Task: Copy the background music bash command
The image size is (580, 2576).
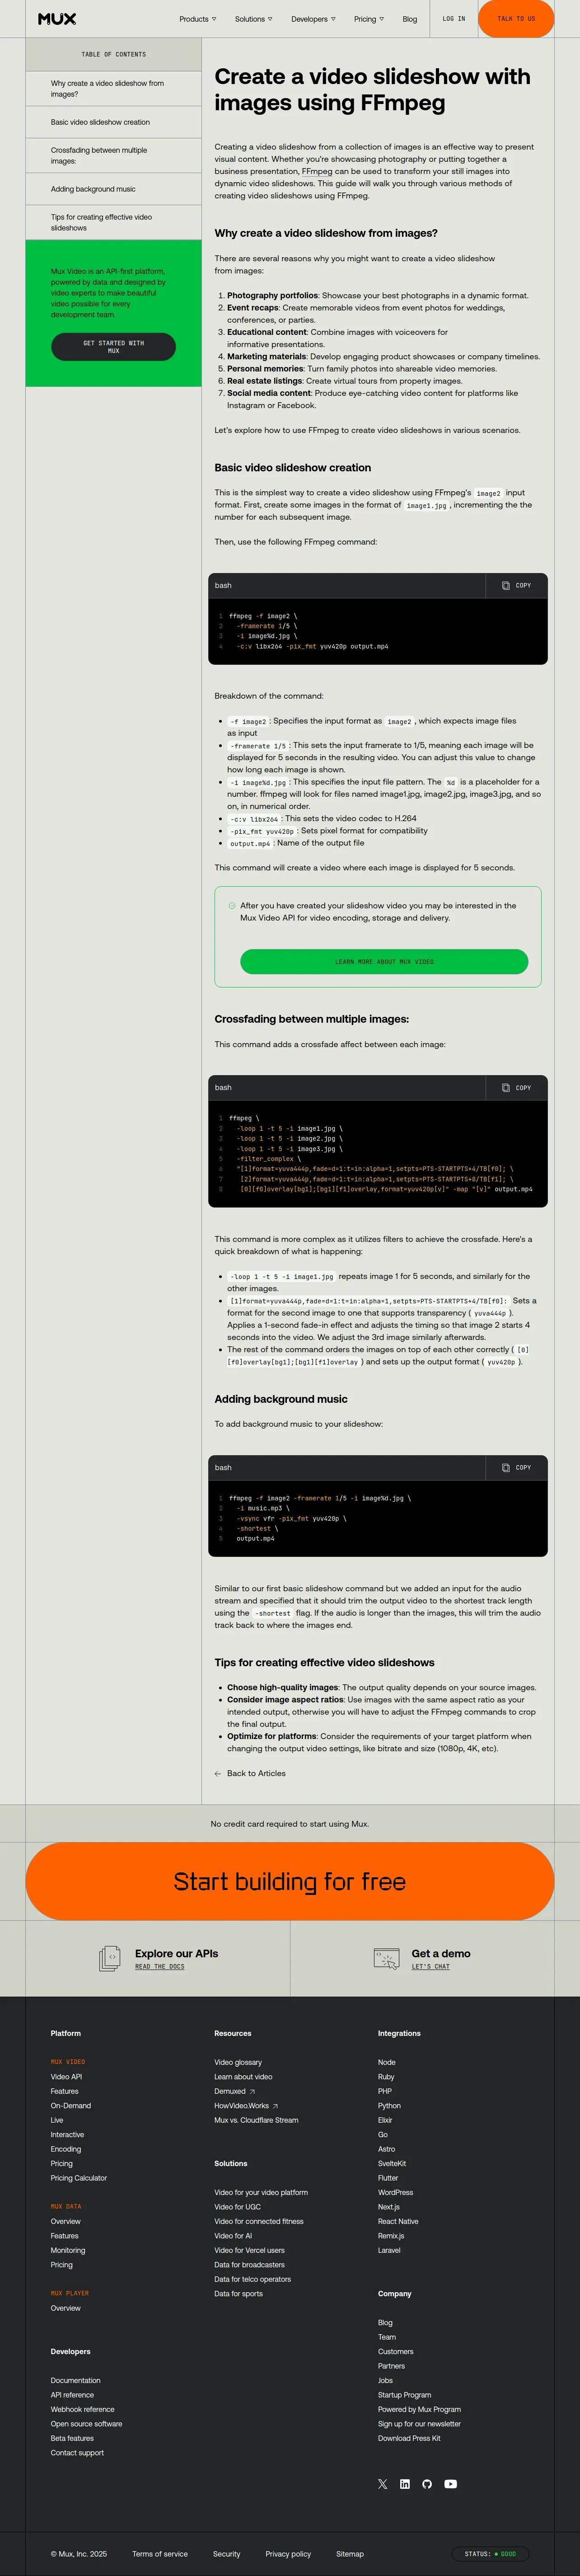Action: pos(517,1467)
